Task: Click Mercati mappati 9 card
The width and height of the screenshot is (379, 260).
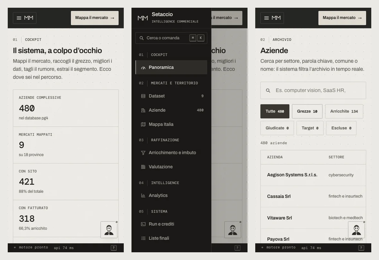Action: 66,145
